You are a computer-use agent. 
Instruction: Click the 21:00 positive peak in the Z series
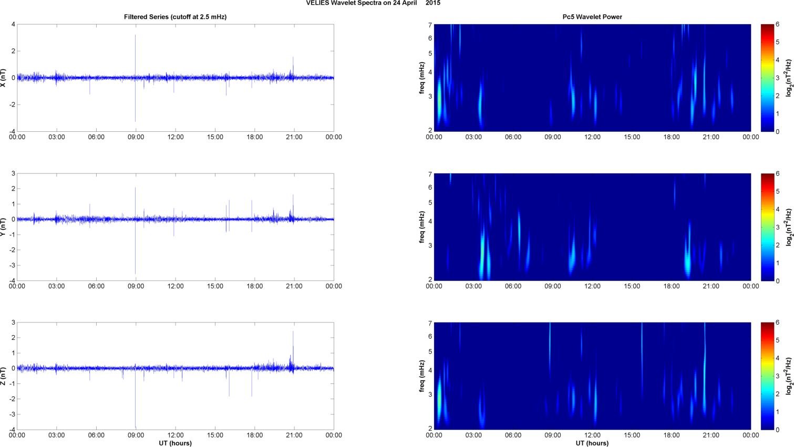click(293, 349)
